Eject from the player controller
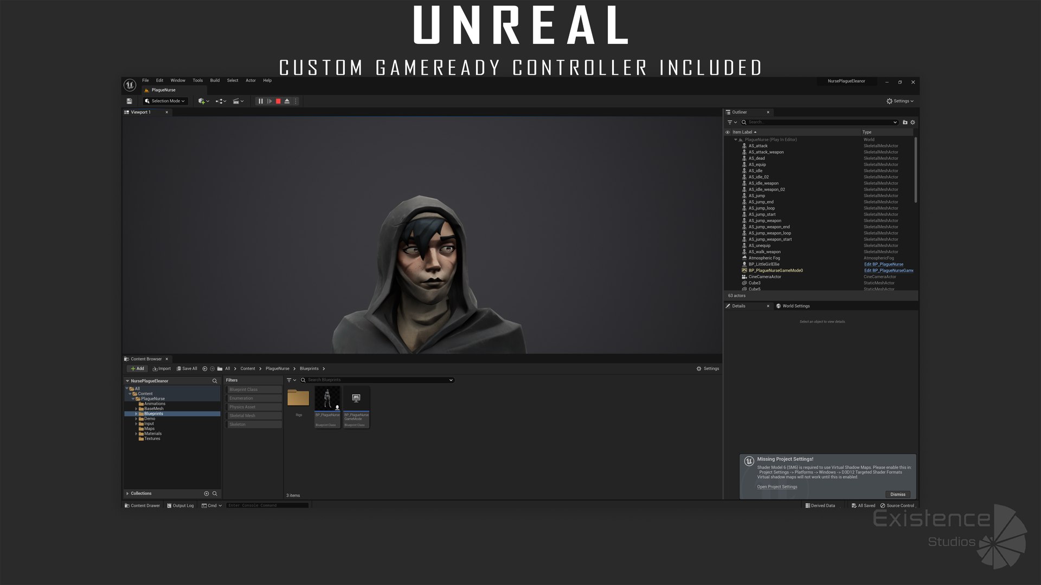 (287, 101)
